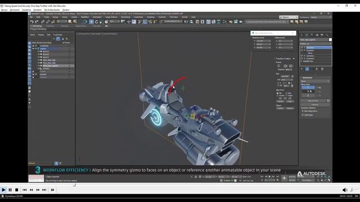Open the Display menu in scene explorer

[x=41, y=35]
